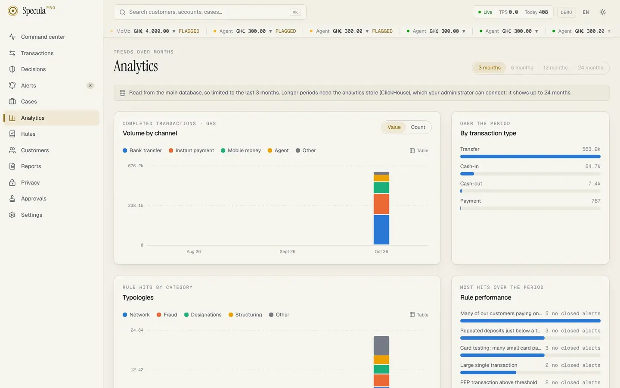This screenshot has height=388, width=620.
Task: Click the Specula logo icon
Action: (x=13, y=11)
